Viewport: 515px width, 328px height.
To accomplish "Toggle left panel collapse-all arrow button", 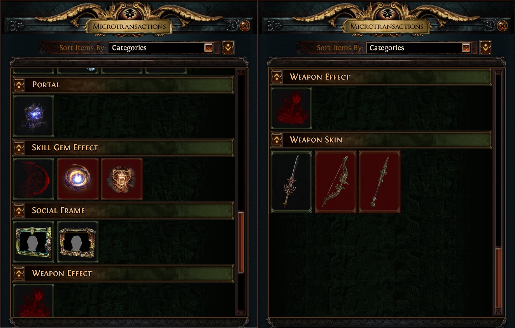I will click(228, 48).
